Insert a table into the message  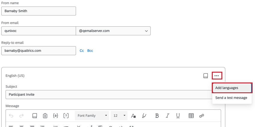pos(191,116)
